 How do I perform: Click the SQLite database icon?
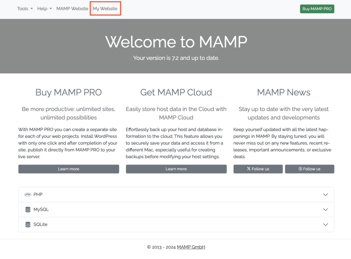click(28, 225)
